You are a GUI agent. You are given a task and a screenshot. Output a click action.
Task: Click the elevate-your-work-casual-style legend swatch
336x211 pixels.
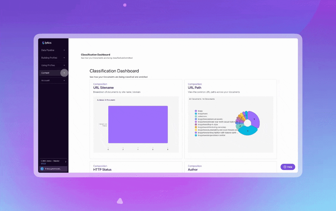196,122
